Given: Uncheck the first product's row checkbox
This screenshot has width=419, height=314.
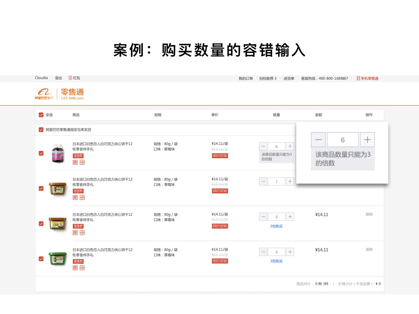Looking at the screenshot, I should point(41,154).
